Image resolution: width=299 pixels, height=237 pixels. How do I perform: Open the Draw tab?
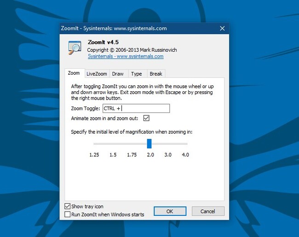[x=118, y=74]
